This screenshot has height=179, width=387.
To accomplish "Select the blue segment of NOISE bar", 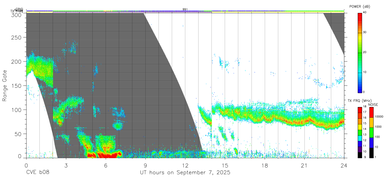I will coord(372,142).
